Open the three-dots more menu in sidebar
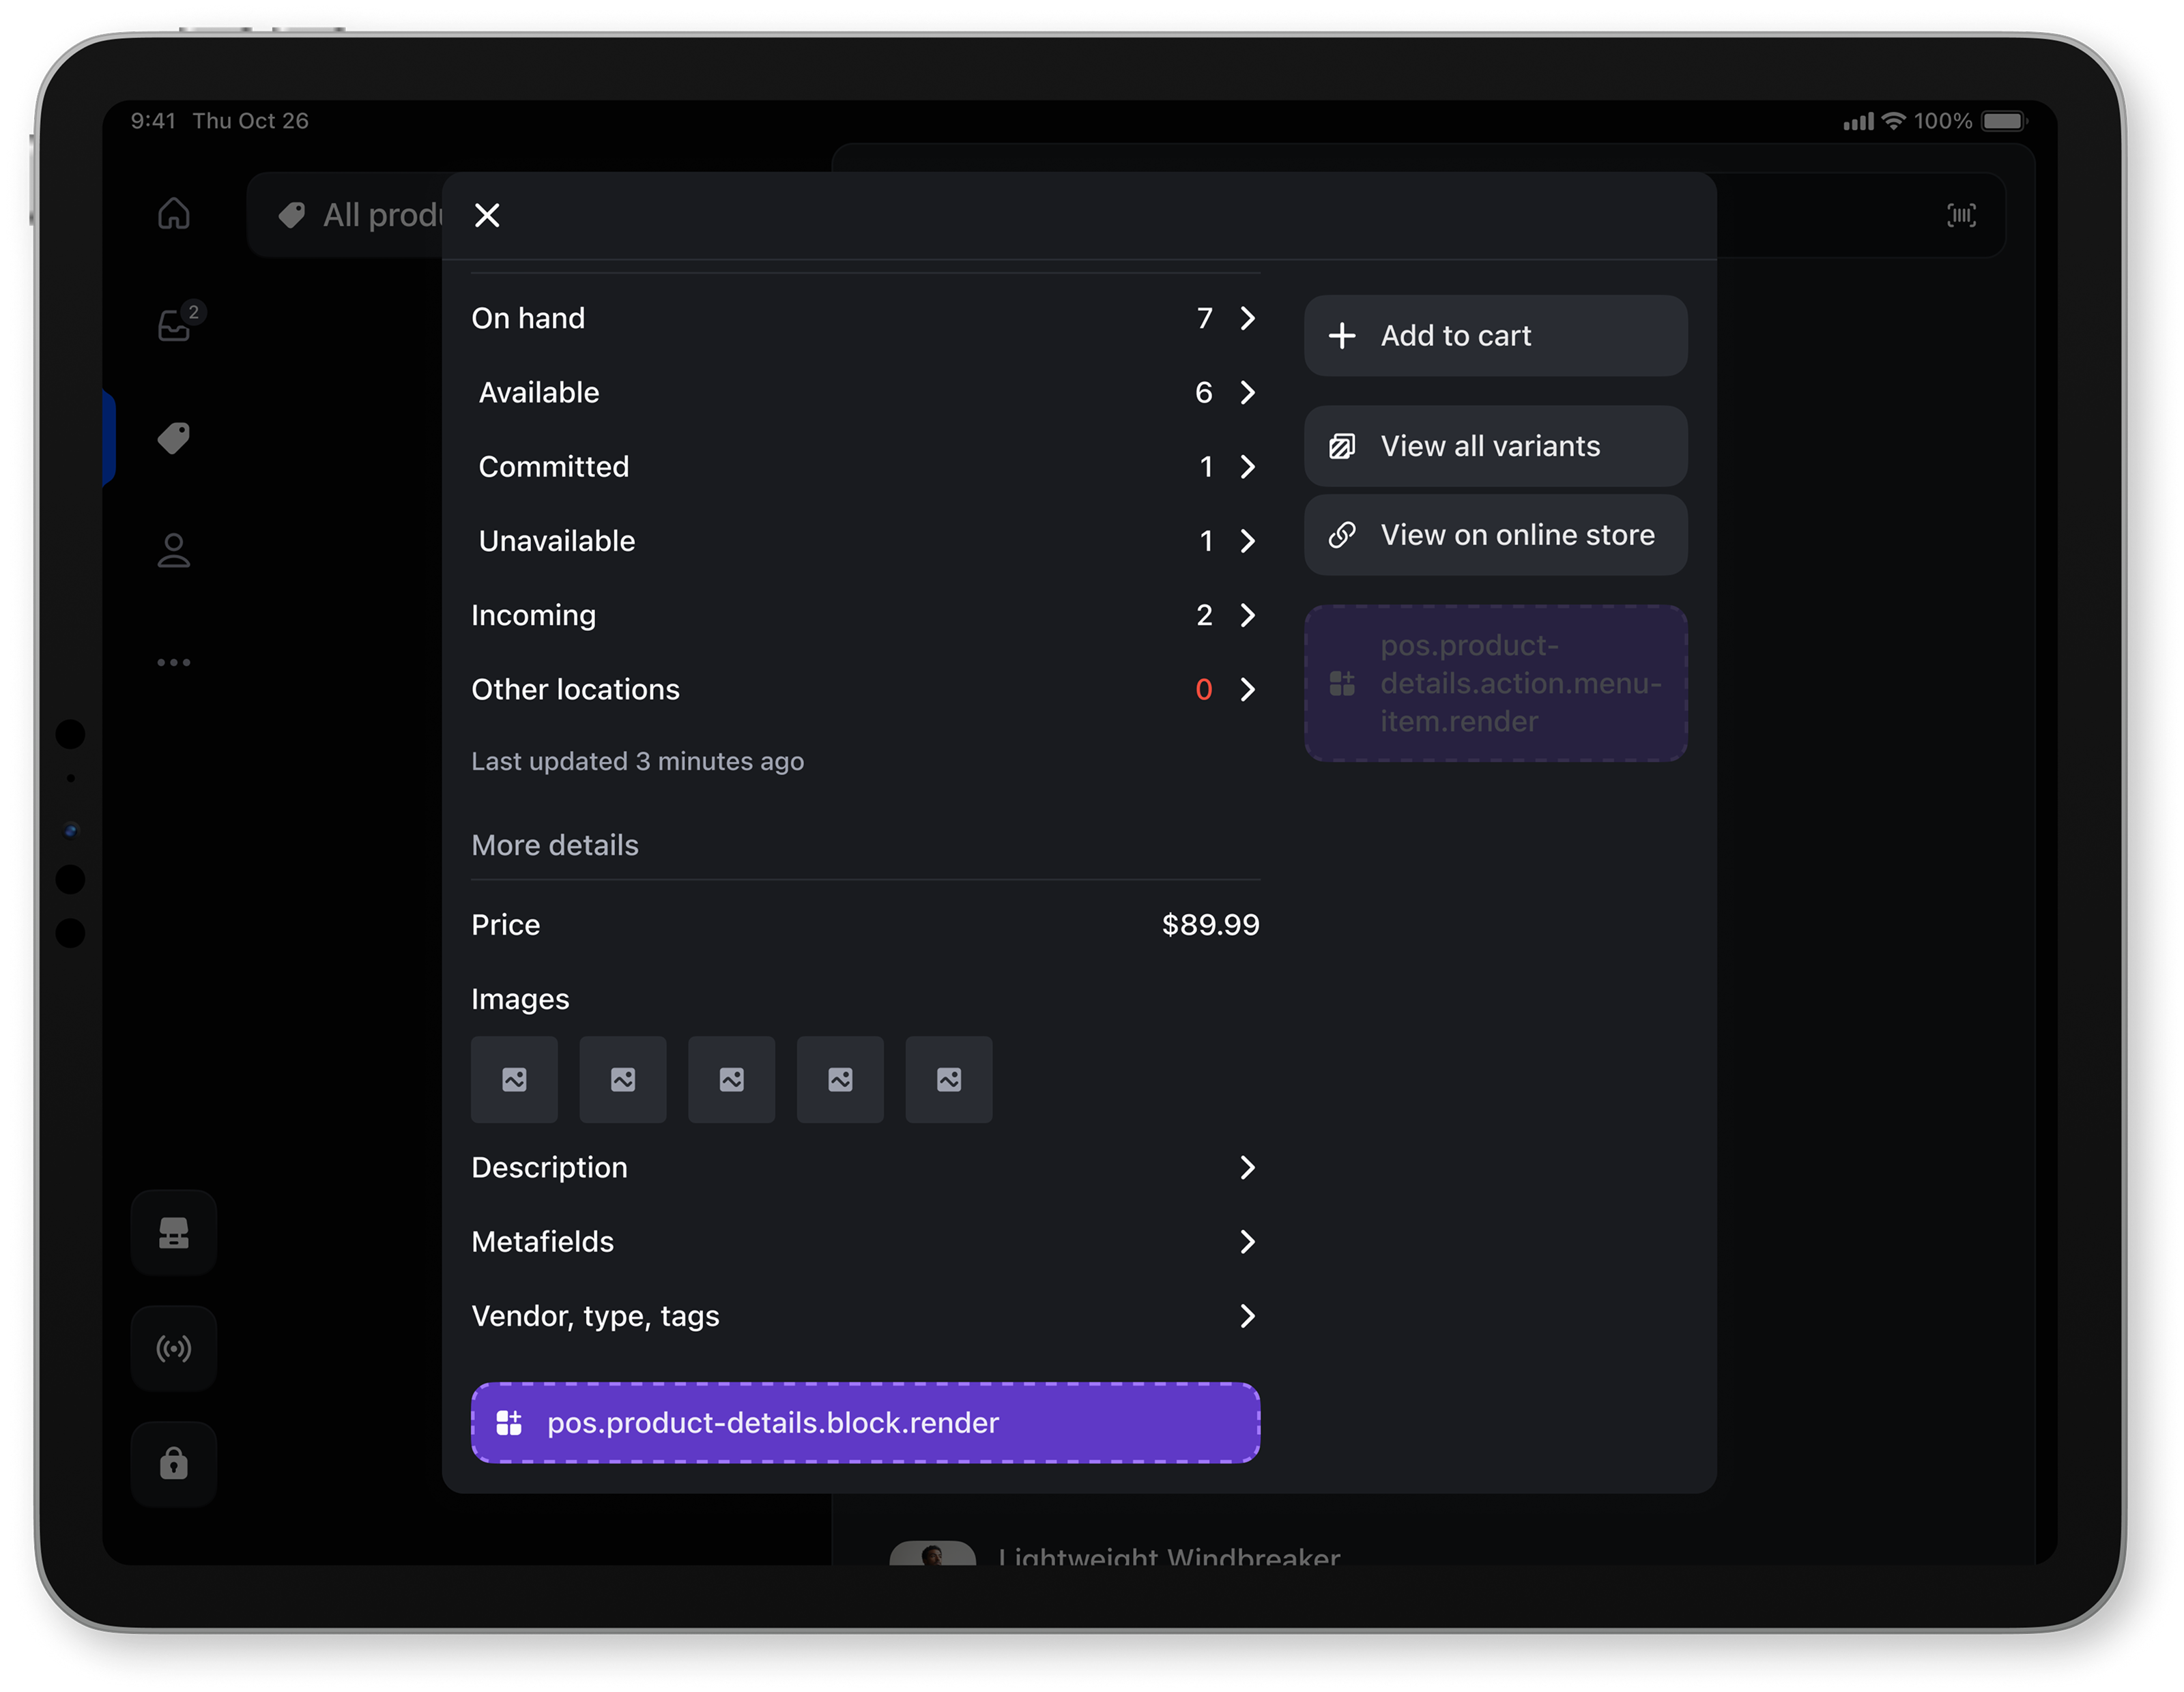 [x=174, y=662]
